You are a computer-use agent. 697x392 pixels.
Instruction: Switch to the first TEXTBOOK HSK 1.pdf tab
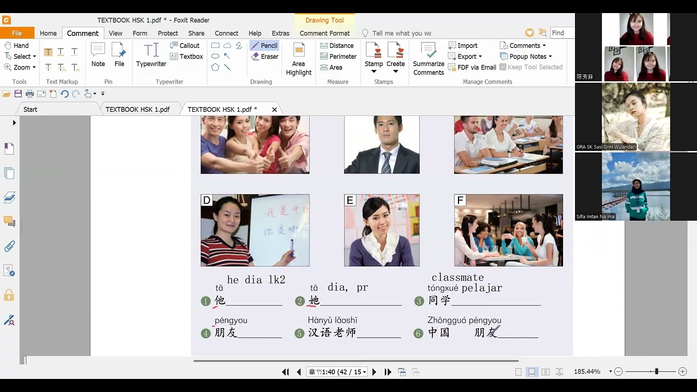pyautogui.click(x=137, y=109)
